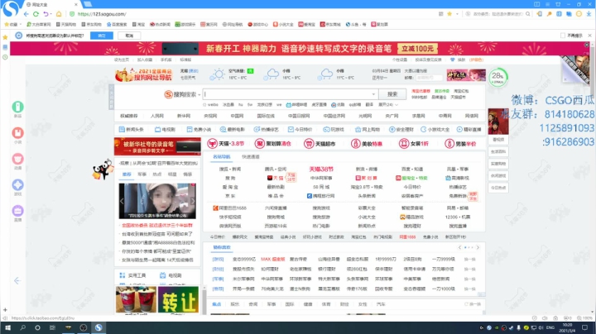Switch to the 网址大全 browser tab
The width and height of the screenshot is (596, 334).
(50, 5)
